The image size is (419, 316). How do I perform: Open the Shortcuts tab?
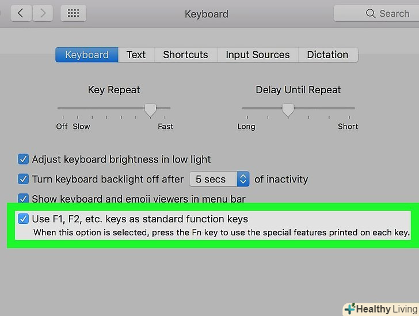click(185, 55)
